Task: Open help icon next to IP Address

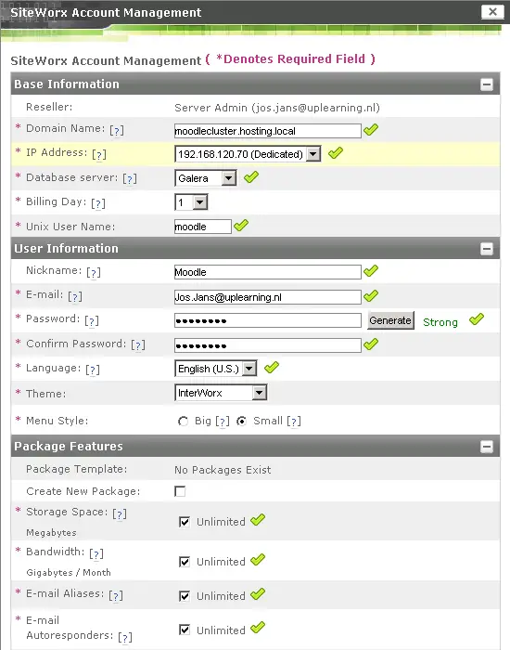Action: 99,155
